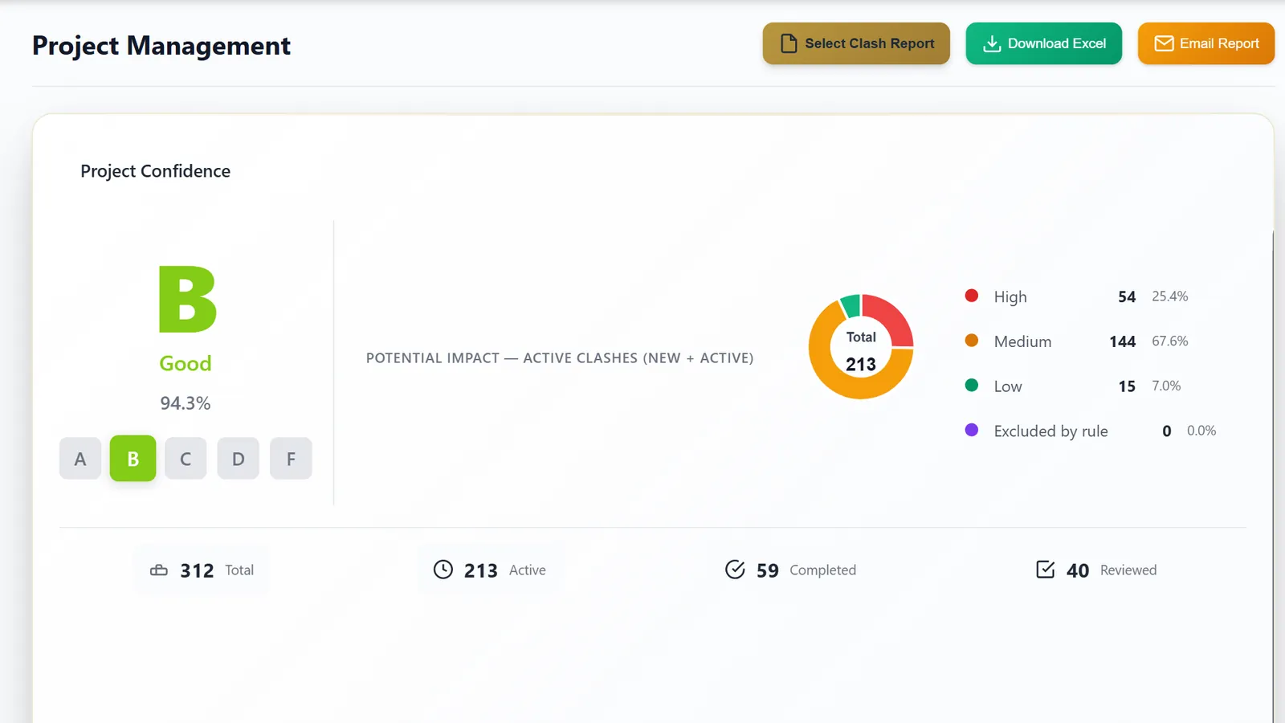Screen dimensions: 1285x723
Task: Click the check-circle icon beside 59 Completed
Action: coord(735,570)
